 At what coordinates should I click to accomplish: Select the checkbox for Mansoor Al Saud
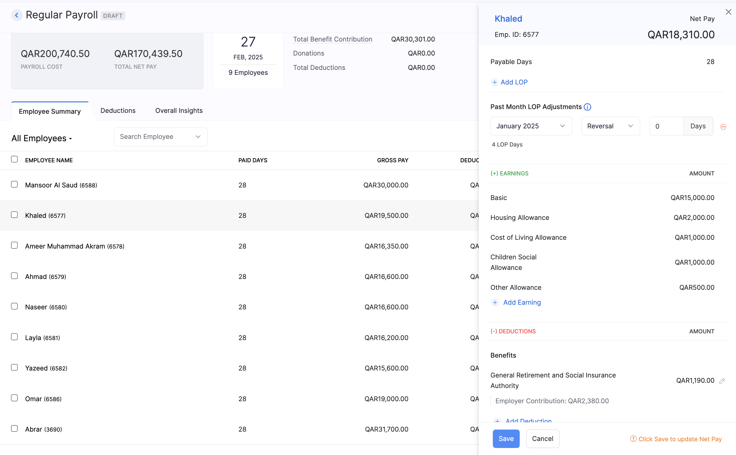click(14, 184)
